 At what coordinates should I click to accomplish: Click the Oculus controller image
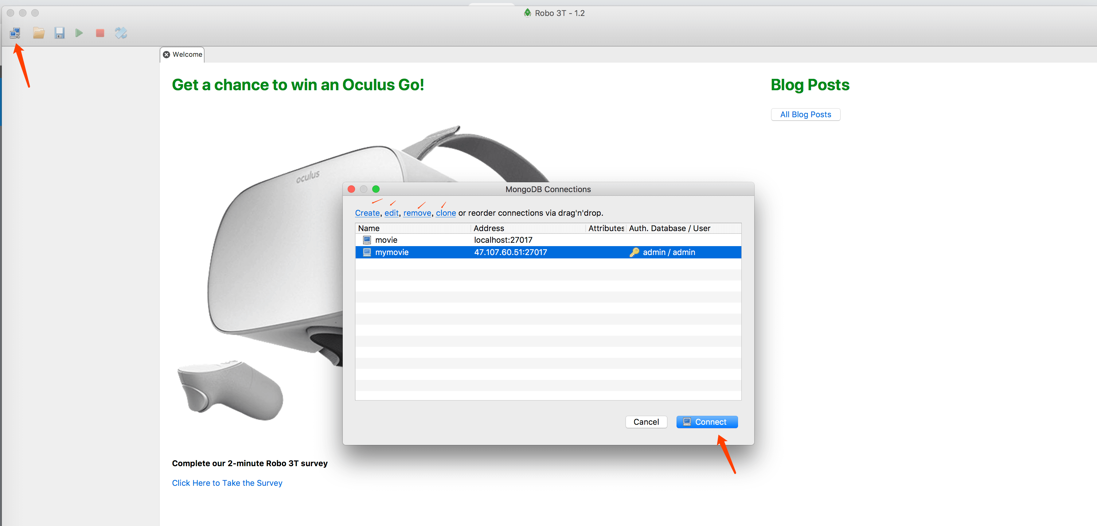point(230,391)
